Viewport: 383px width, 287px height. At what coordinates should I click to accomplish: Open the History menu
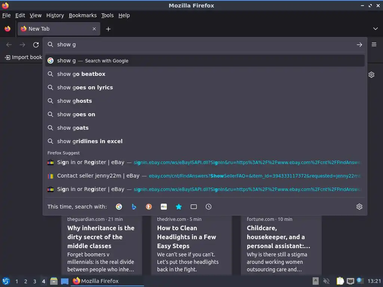(x=55, y=15)
